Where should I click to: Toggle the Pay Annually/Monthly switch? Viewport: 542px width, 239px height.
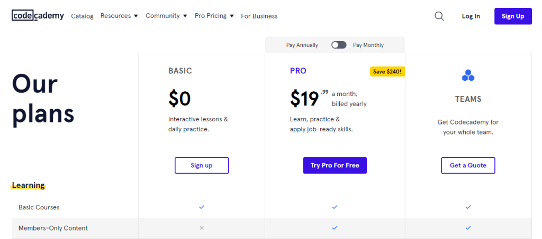tap(339, 45)
